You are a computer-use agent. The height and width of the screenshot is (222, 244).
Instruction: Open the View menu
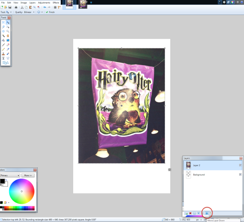coord(16,3)
